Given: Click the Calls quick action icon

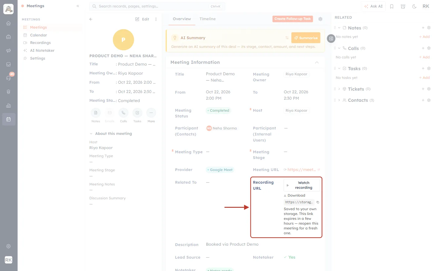Looking at the screenshot, I should tap(123, 113).
